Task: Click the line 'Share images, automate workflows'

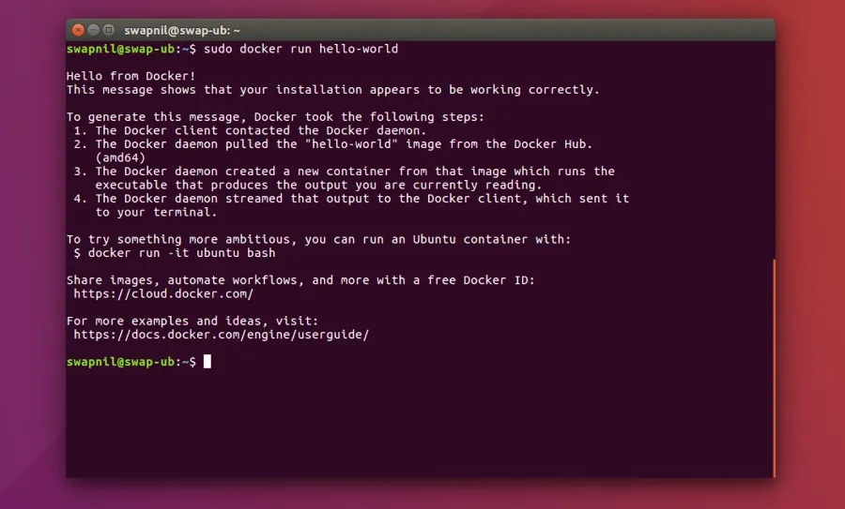Action: click(x=300, y=280)
